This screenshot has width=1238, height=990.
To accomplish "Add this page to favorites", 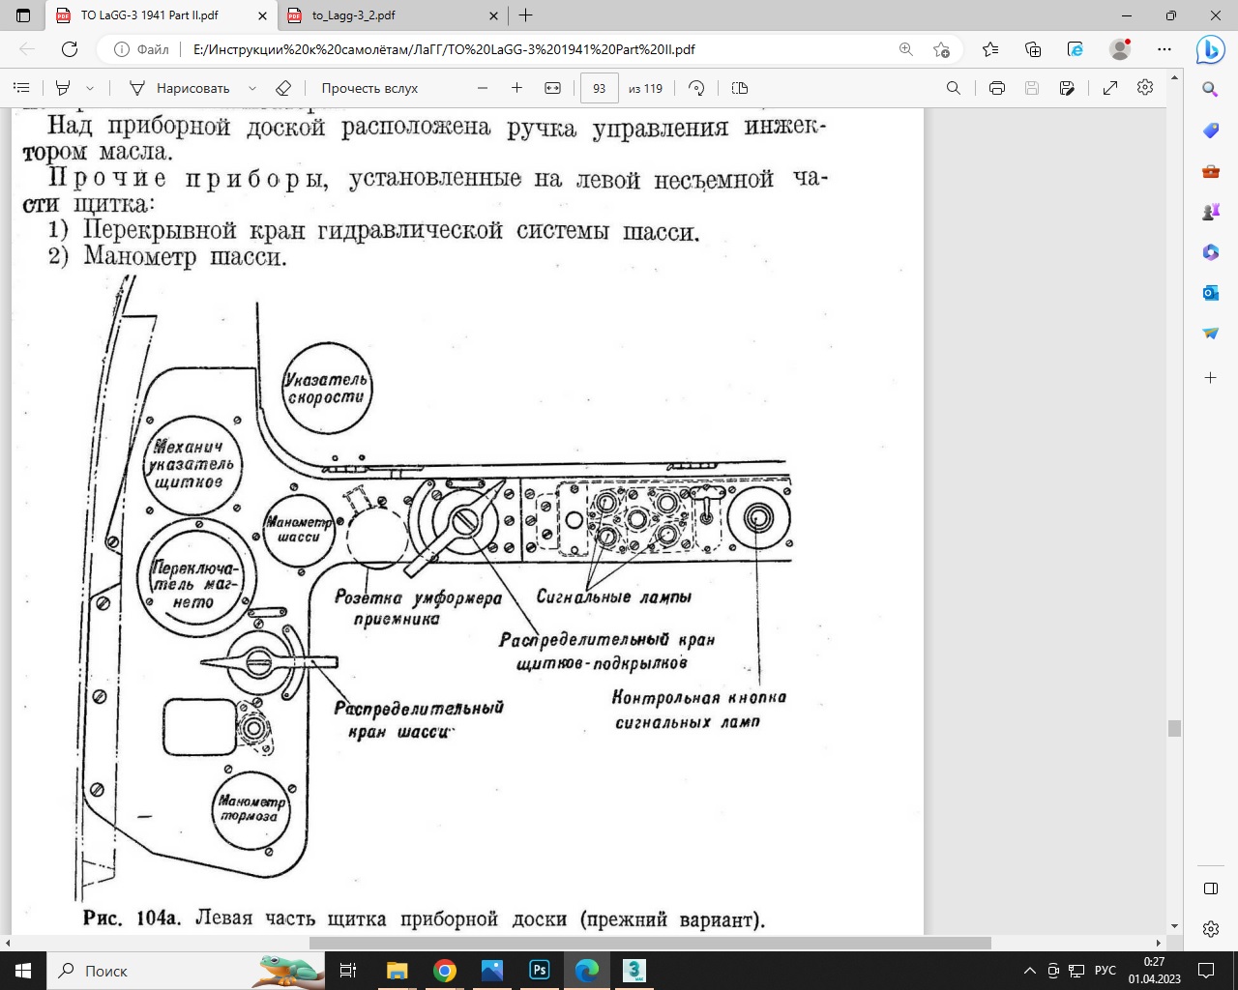I will [941, 49].
